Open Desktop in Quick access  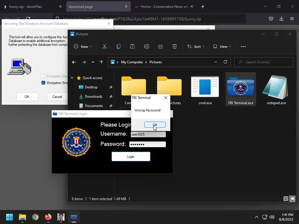pos(91,87)
